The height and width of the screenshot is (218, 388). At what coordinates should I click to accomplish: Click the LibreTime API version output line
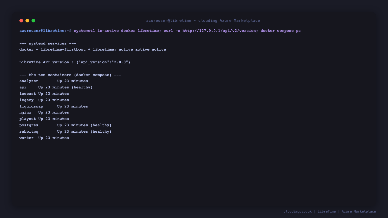click(x=75, y=62)
